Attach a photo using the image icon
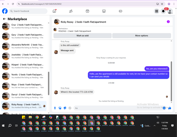Image resolution: width=177 pixels, height=137 pixels. (60, 108)
